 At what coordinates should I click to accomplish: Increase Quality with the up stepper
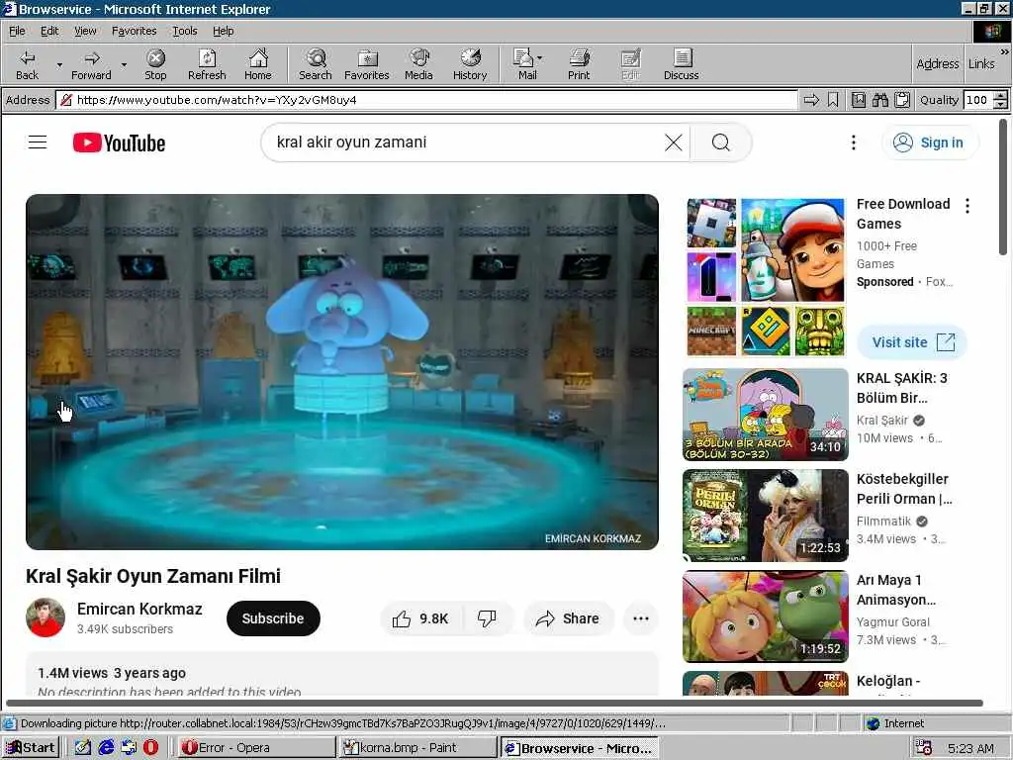tap(1001, 96)
